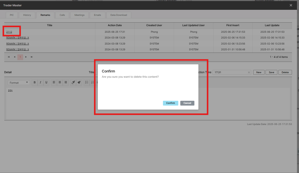Confirm deleting the content

coord(170,103)
